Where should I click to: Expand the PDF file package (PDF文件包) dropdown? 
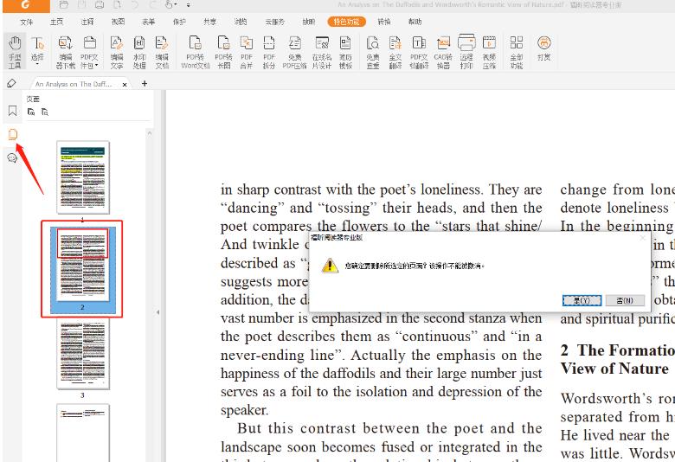point(90,64)
